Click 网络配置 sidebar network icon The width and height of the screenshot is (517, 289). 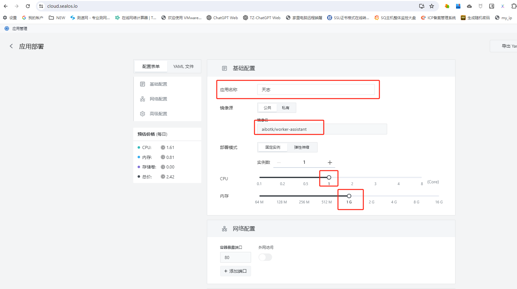point(143,99)
